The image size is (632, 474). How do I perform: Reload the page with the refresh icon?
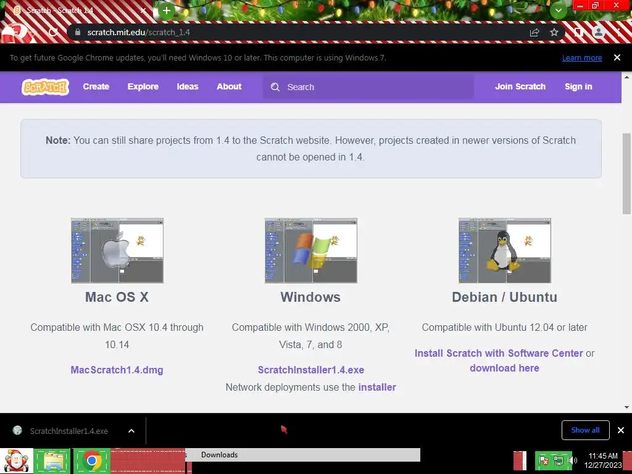(53, 32)
